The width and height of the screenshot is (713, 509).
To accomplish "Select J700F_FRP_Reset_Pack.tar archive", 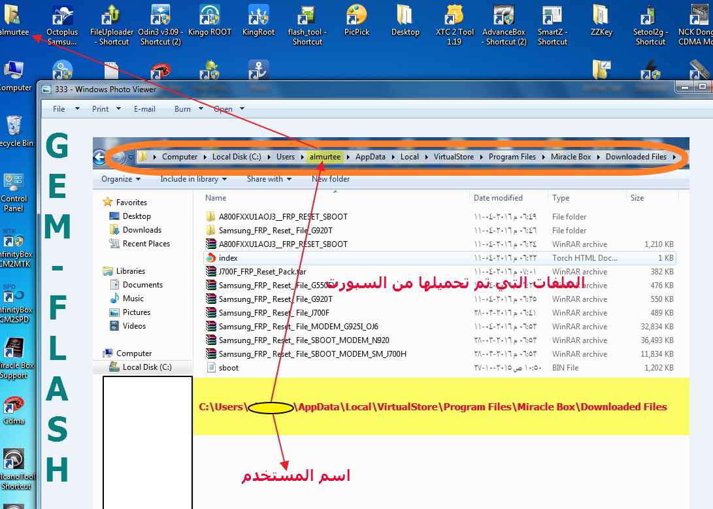I will (439, 272).
